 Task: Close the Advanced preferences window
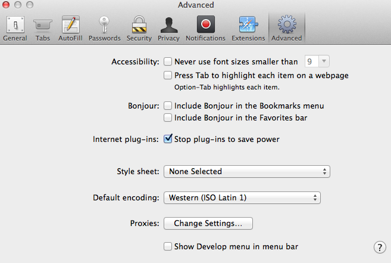point(6,5)
